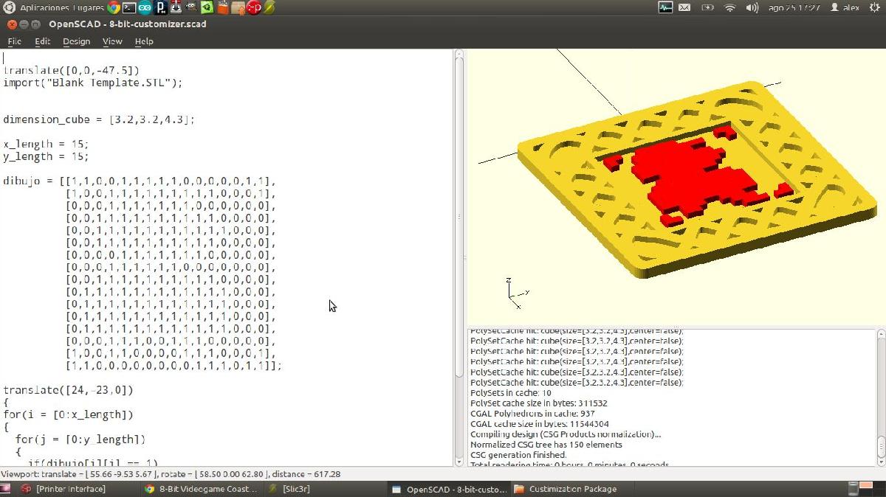Open the power gear session menu
This screenshot has height=497, width=886.
[x=875, y=7]
